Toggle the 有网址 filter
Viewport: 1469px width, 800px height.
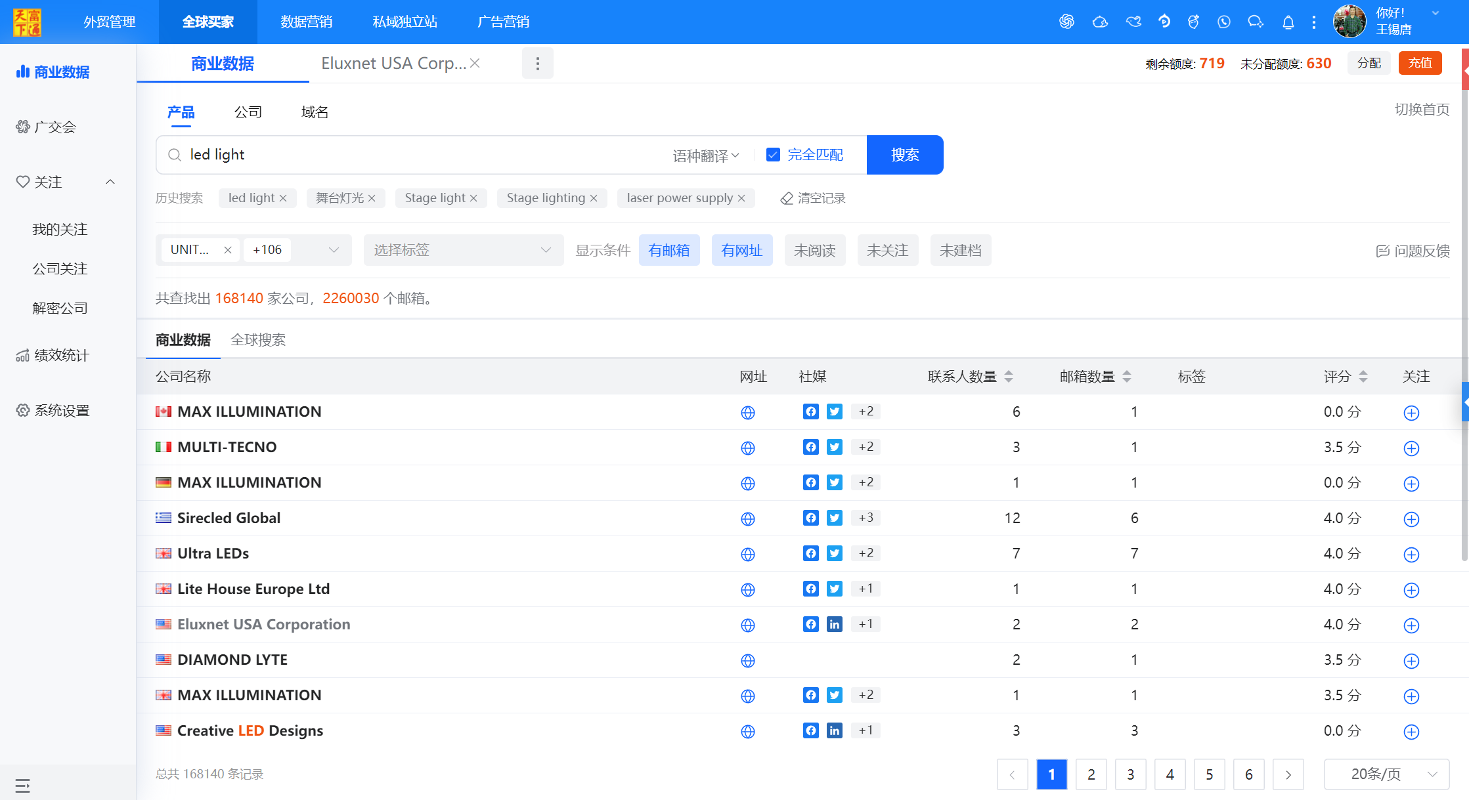click(742, 250)
